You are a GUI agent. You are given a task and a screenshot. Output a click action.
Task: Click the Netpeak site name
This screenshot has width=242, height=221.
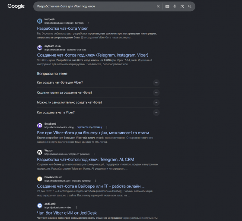(50, 19)
